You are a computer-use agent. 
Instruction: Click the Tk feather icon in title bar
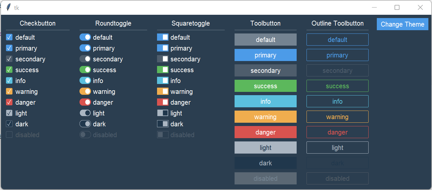[8, 7]
